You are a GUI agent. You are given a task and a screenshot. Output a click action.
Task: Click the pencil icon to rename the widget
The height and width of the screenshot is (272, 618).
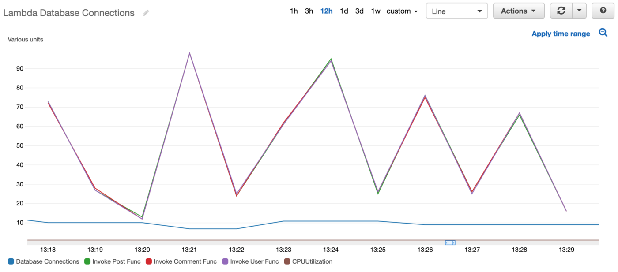coord(146,13)
